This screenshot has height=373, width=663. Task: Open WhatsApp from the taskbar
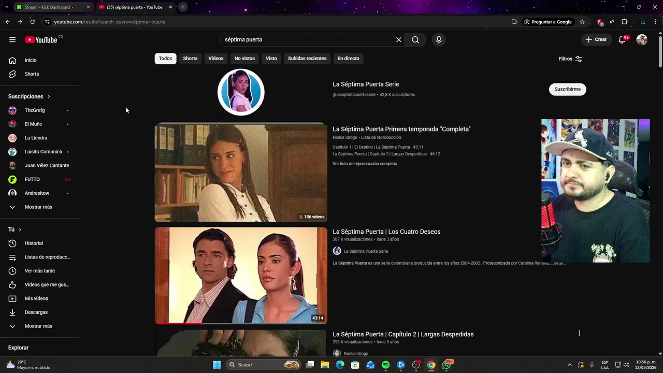[446, 365]
